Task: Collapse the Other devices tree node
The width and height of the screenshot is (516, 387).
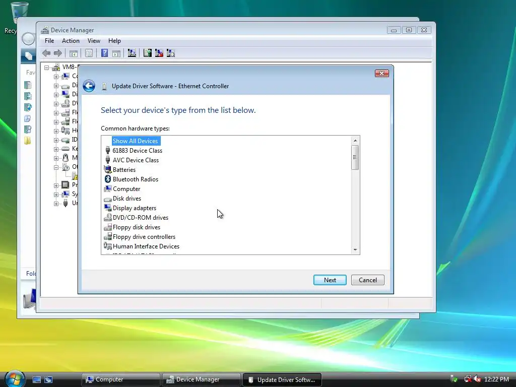Action: pyautogui.click(x=56, y=167)
